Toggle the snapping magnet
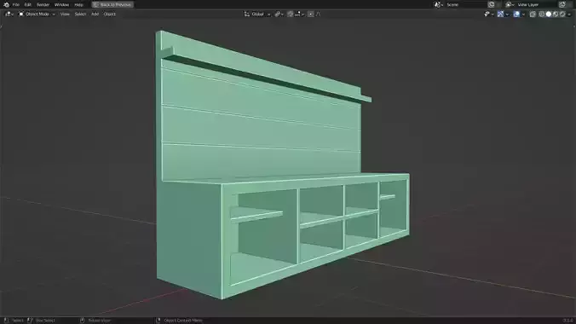This screenshot has height=324, width=576. click(291, 14)
